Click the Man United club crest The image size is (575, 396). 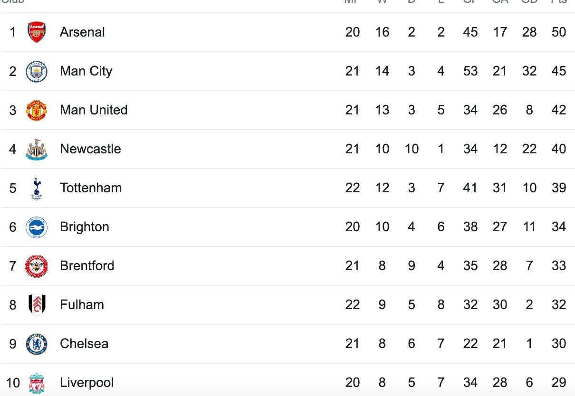(37, 110)
